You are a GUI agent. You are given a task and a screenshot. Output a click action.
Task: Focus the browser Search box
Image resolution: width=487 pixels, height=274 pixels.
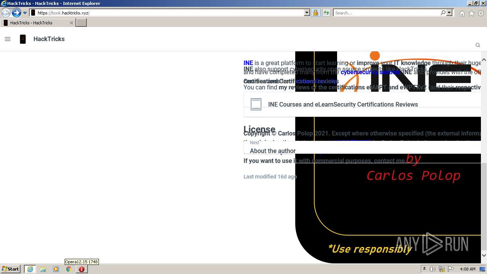coord(386,13)
